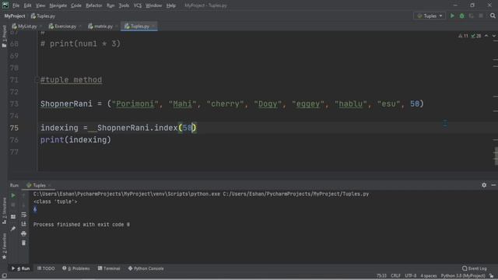Open the Tuples run configuration dropdown
Image resolution: width=498 pixels, height=280 pixels.
pyautogui.click(x=430, y=16)
